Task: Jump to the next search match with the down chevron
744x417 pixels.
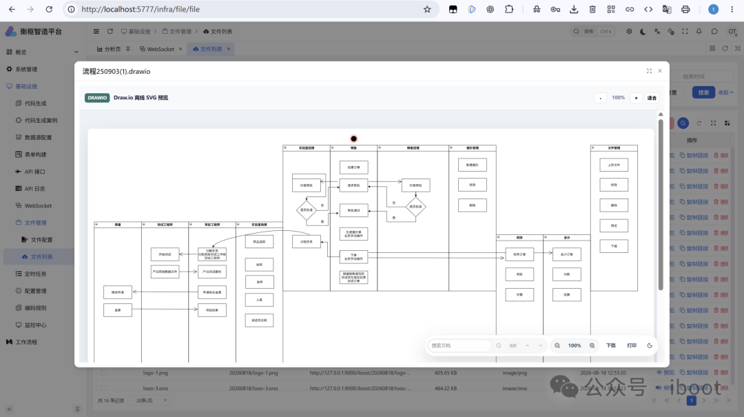Action: 541,346
